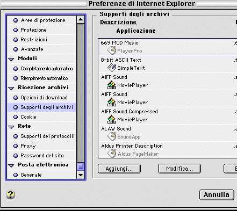
Task: Click the Rete section heading
Action: click(24, 126)
